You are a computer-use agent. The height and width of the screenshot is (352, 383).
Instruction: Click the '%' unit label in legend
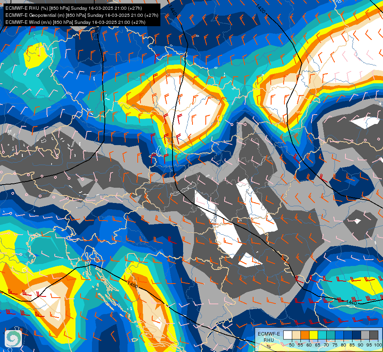click(269, 347)
